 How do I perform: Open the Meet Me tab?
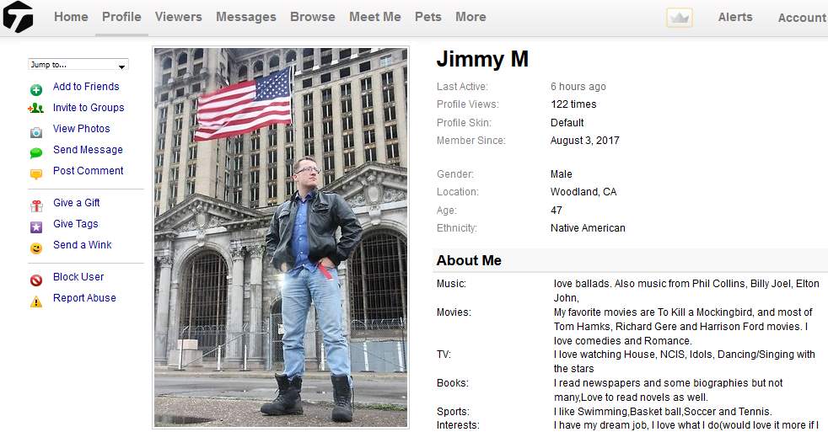[x=375, y=17]
